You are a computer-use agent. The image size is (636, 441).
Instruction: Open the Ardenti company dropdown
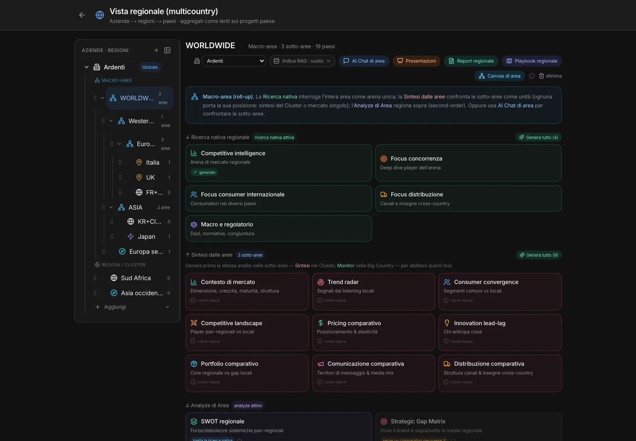click(x=234, y=61)
